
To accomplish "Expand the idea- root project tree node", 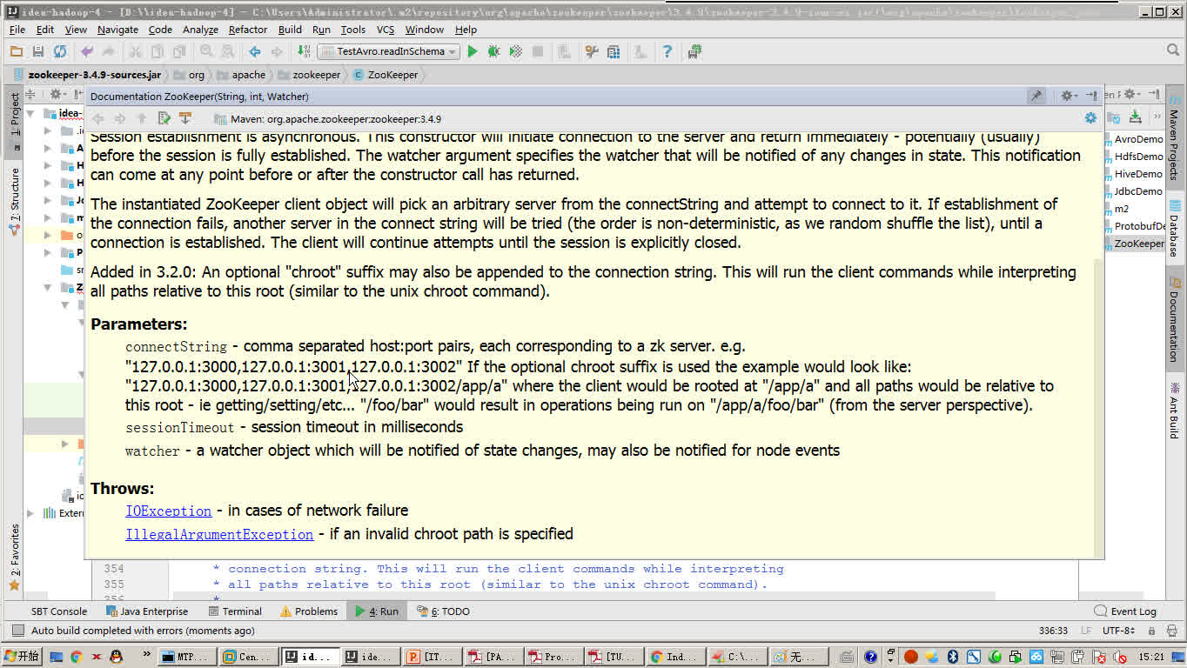I will pyautogui.click(x=32, y=113).
